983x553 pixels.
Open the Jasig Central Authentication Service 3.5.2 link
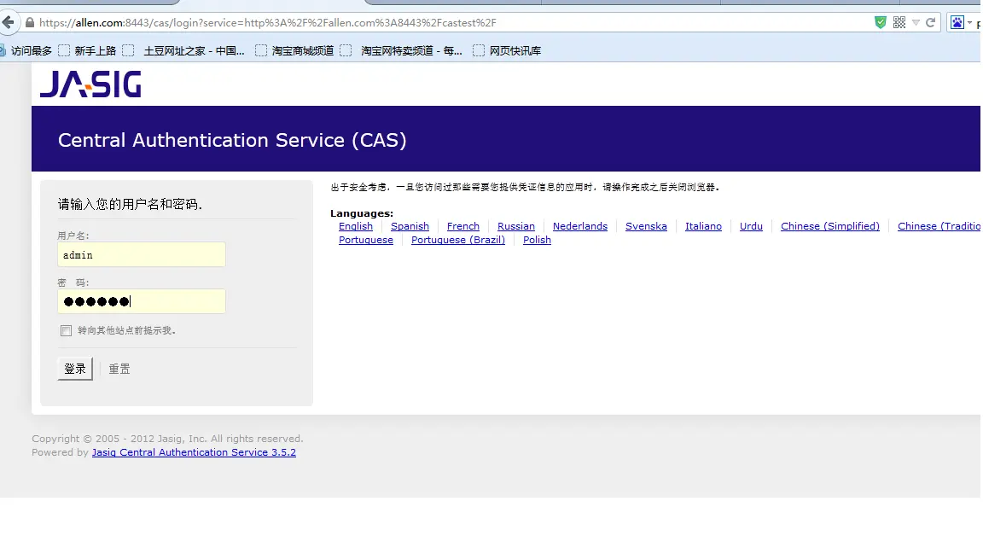point(194,452)
